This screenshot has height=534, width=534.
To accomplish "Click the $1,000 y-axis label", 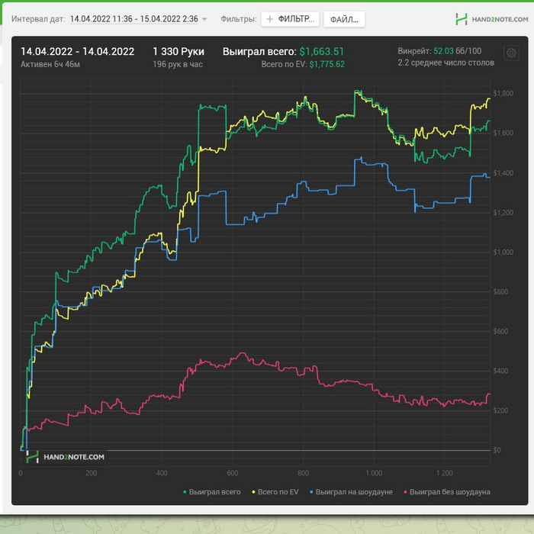I will pyautogui.click(x=503, y=252).
